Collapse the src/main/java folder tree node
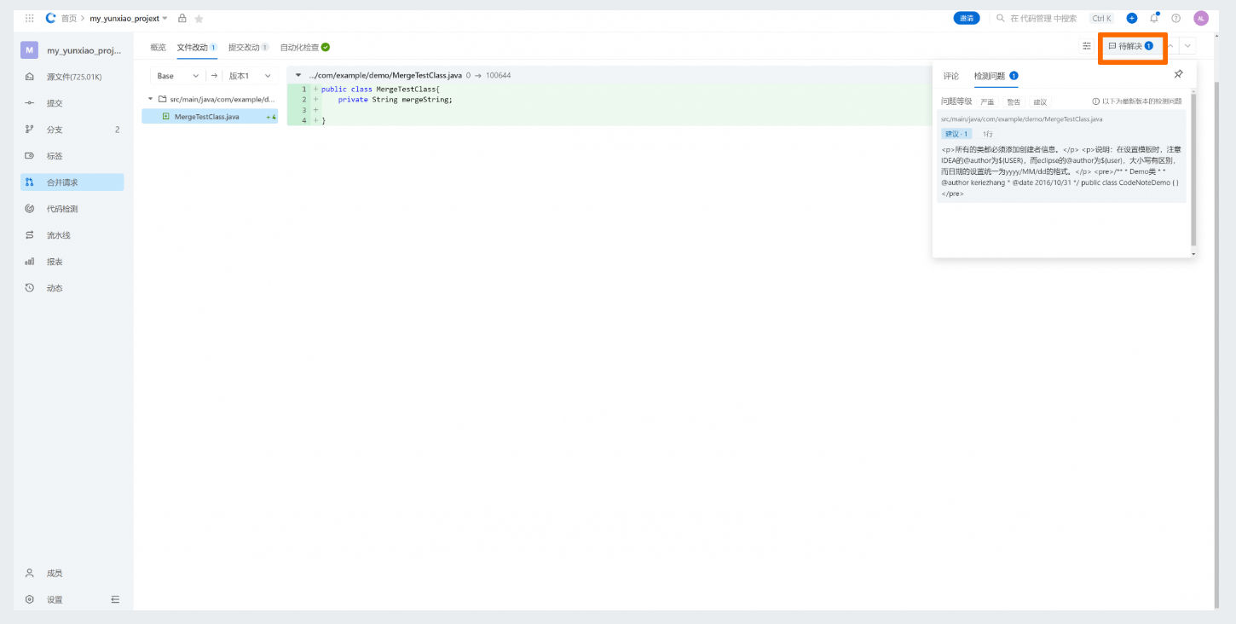 (151, 99)
